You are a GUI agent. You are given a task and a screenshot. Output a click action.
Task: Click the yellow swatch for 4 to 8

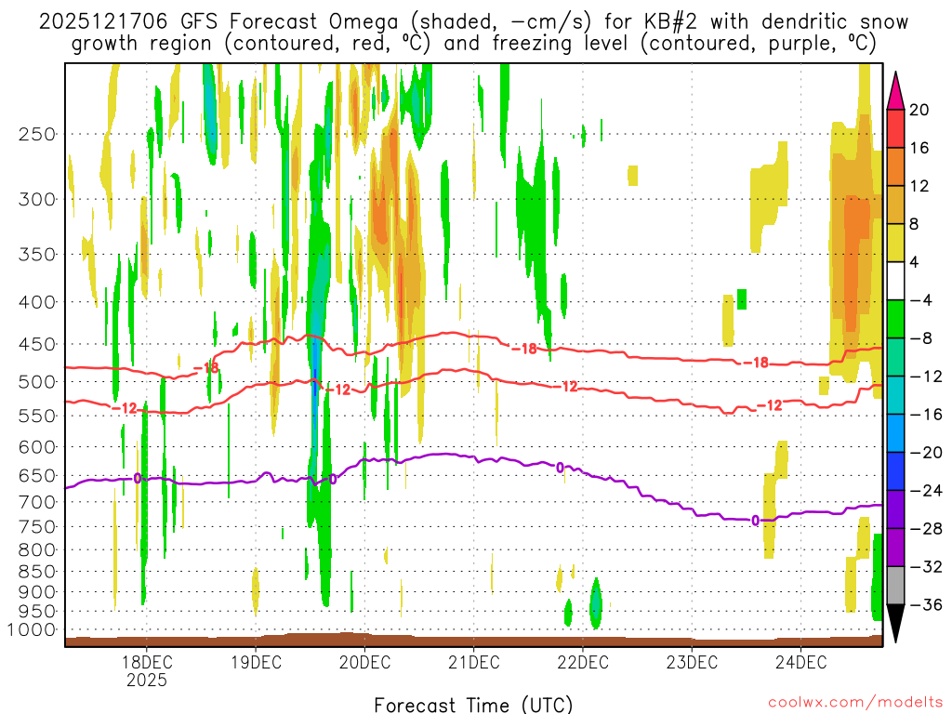click(895, 243)
